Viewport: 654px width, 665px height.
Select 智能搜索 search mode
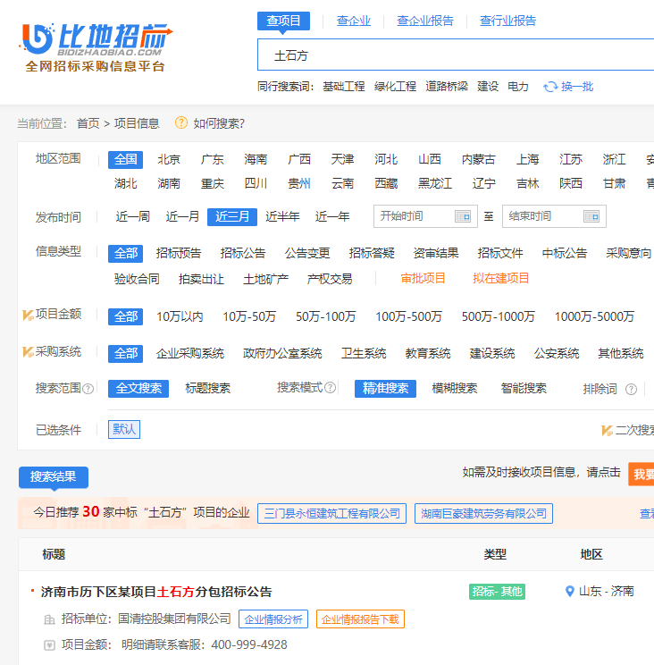coord(524,389)
